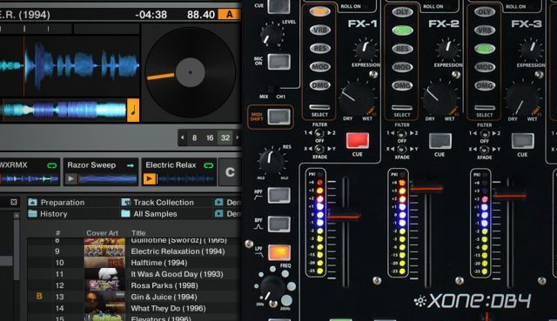Select the DLY effect on FX-2
Viewport: 557px width, 321px height.
tap(402, 11)
